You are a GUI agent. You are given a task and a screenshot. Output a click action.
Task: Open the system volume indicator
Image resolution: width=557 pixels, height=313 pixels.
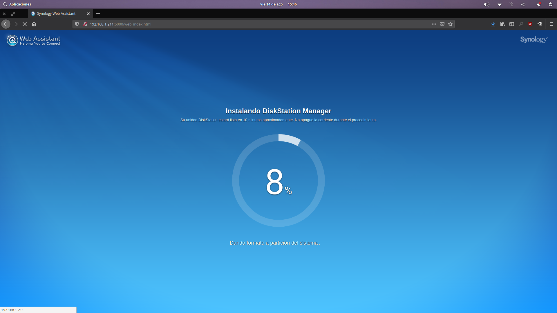pyautogui.click(x=487, y=4)
